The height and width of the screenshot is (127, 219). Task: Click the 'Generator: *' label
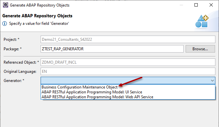[14, 81]
